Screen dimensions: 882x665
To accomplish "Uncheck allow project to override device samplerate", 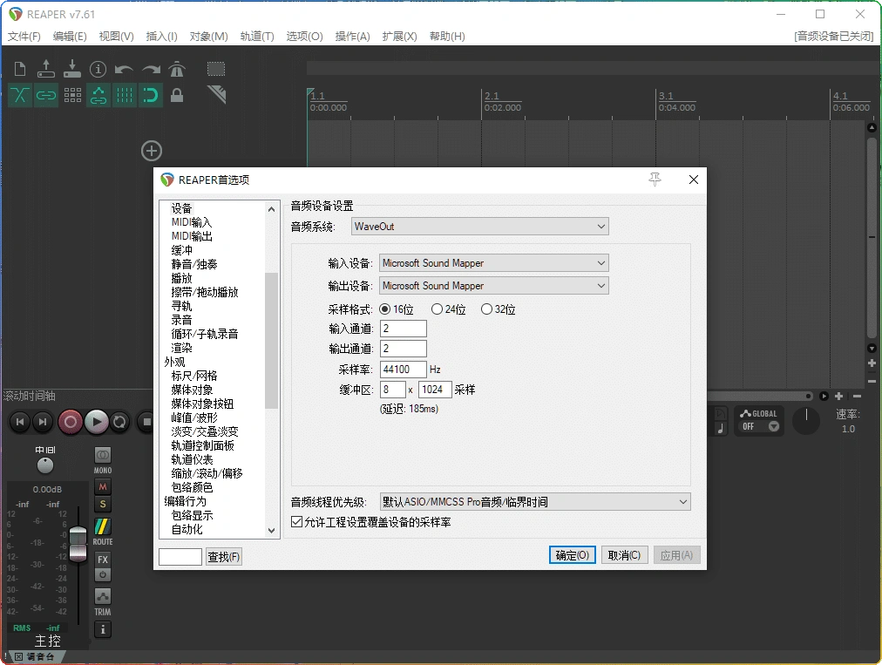I will [x=297, y=521].
